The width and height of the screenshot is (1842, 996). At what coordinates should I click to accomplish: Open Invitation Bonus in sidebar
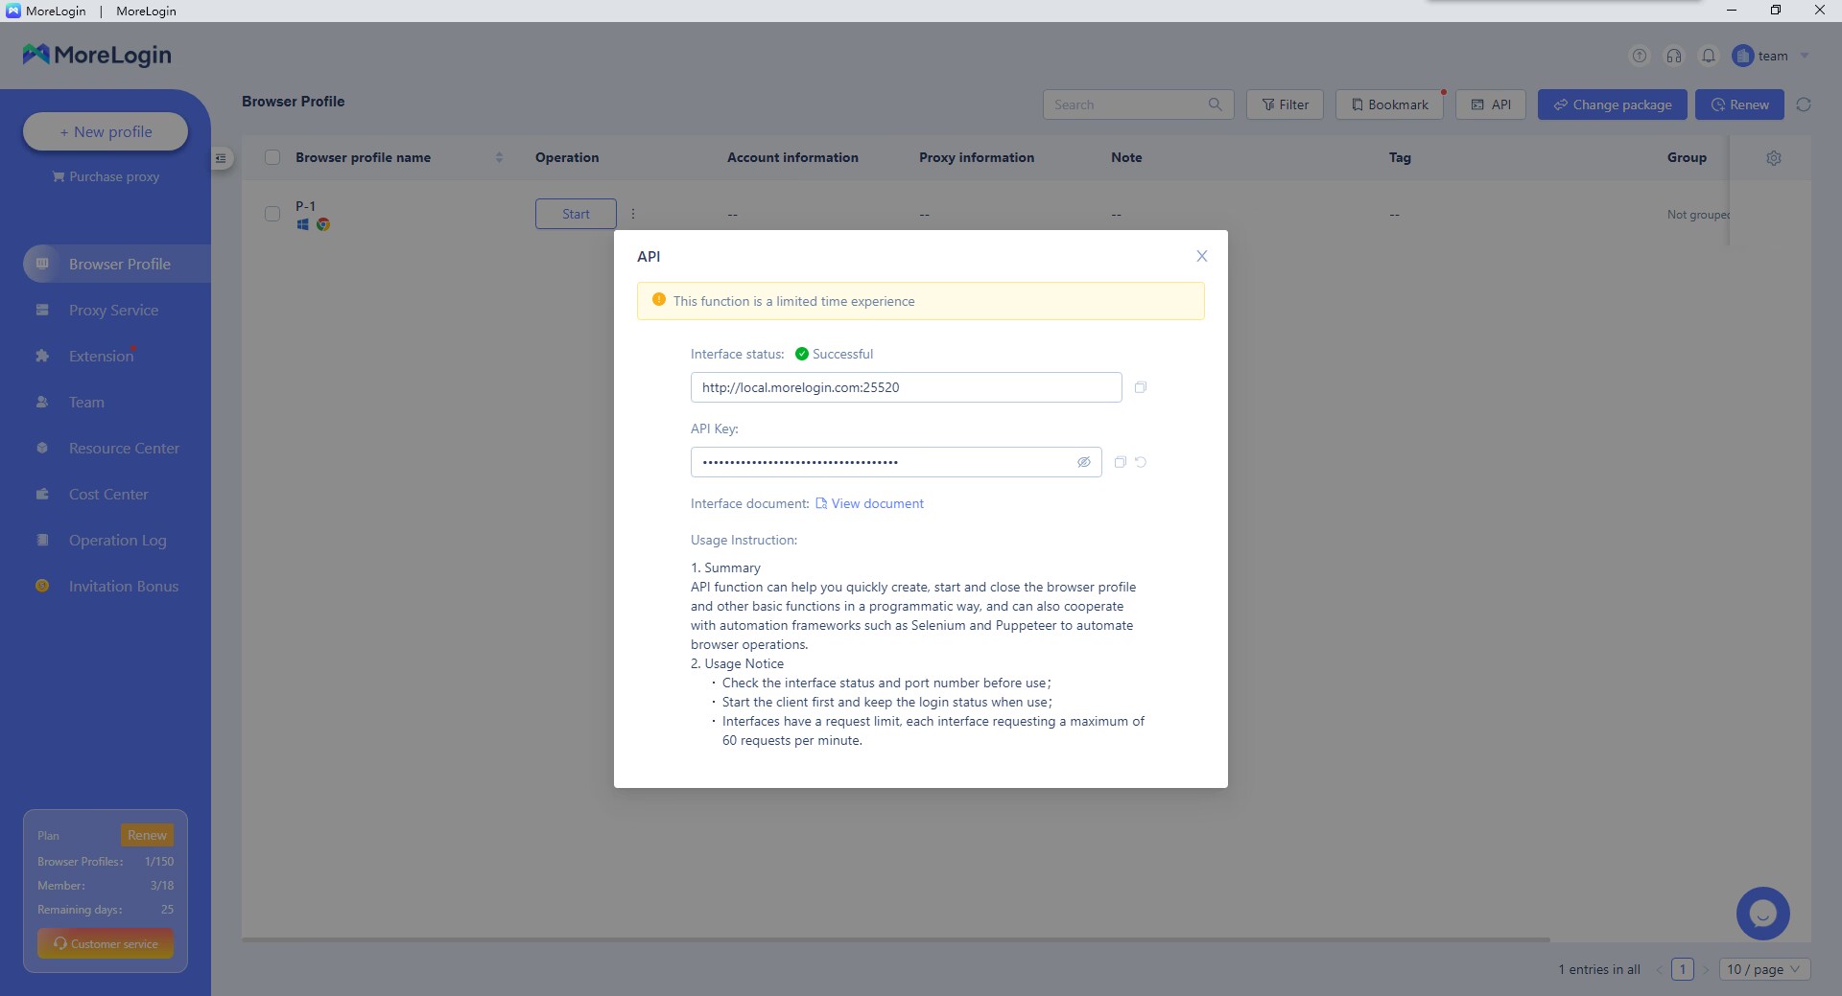pyautogui.click(x=124, y=586)
